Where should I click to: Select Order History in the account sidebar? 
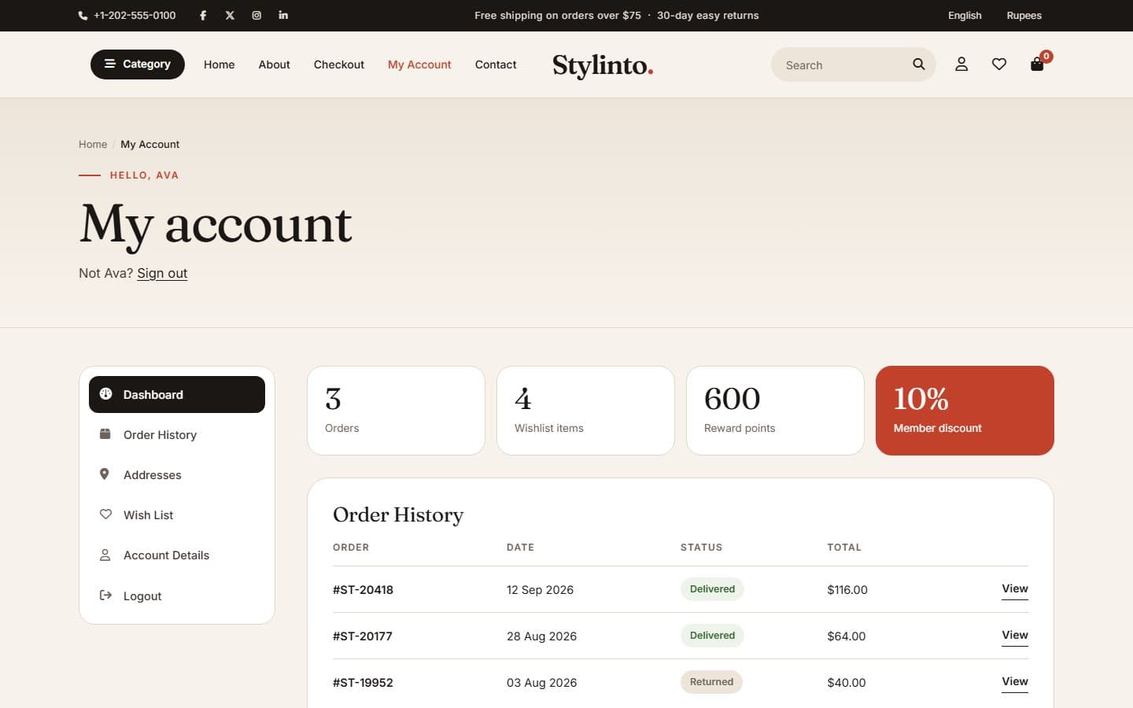pos(177,434)
